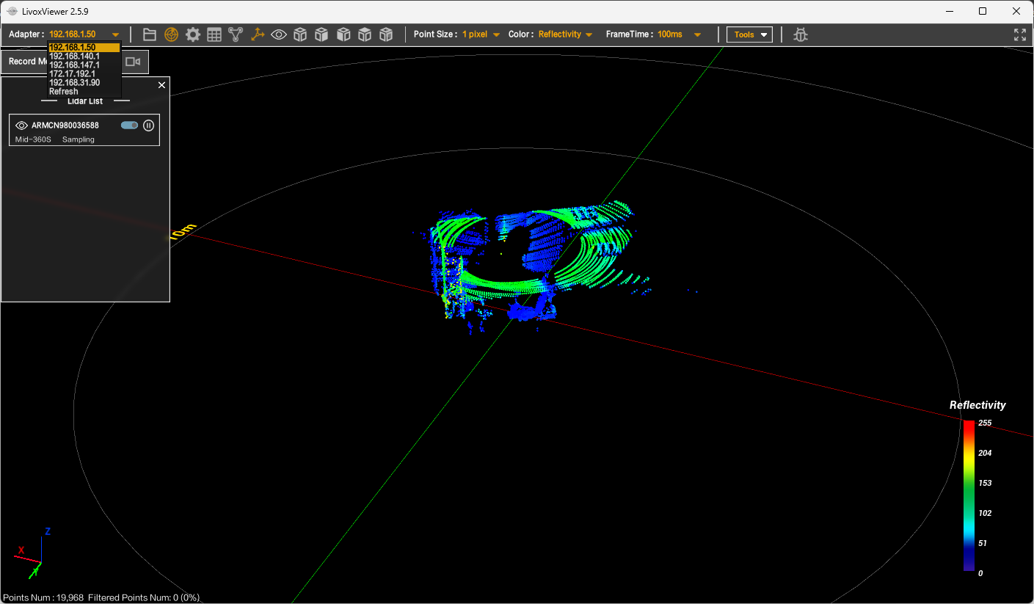This screenshot has height=604, width=1034.
Task: Maximize the LivoxViewer window
Action: pos(983,12)
